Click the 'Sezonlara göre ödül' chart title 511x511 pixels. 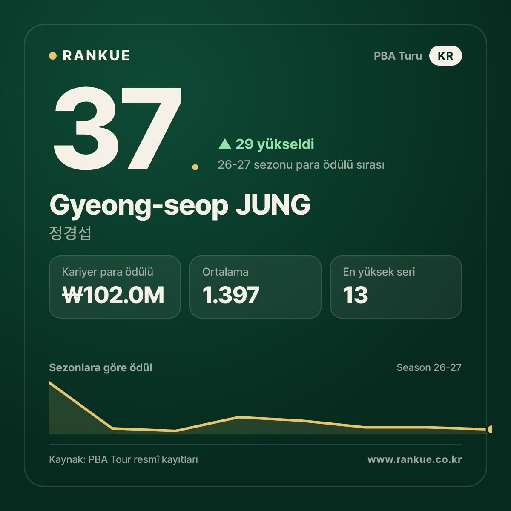100,368
